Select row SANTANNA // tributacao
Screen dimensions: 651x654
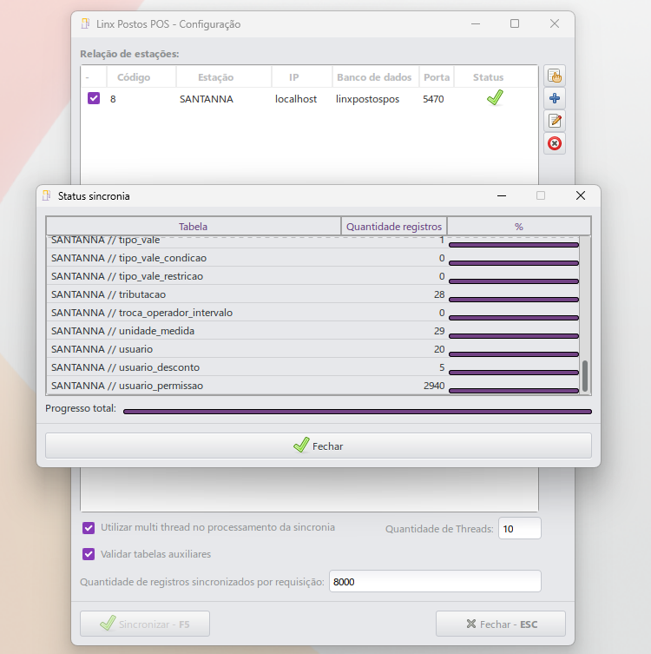pyautogui.click(x=313, y=294)
